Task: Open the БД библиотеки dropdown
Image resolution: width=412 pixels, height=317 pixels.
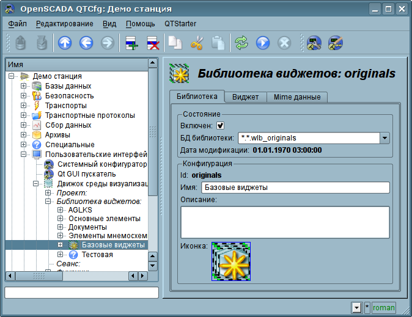Action: (x=384, y=138)
